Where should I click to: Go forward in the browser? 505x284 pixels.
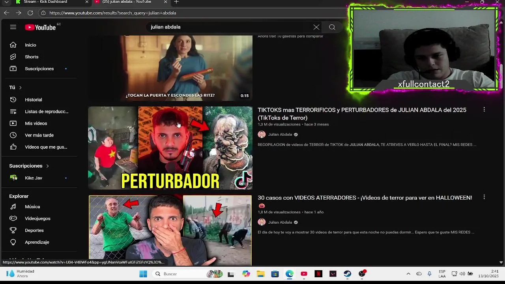click(x=18, y=13)
